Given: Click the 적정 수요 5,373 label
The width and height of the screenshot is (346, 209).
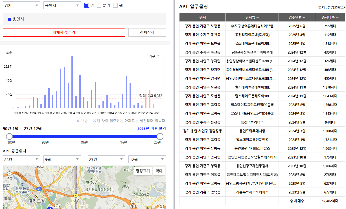Looking at the screenshot, I should click(150, 96).
